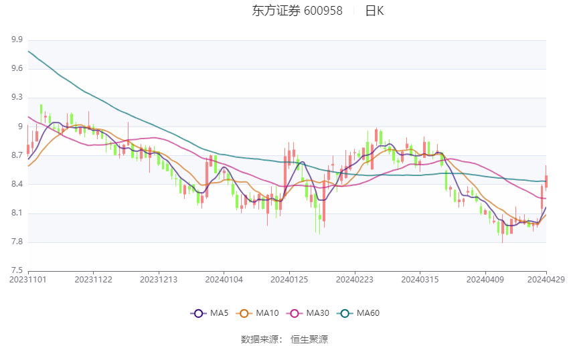Click the 20240125 x-axis date label

pyautogui.click(x=289, y=280)
